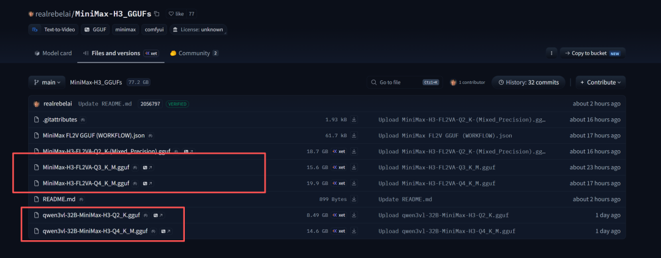The width and height of the screenshot is (661, 258).
Task: Open GGUF viewer icon for MiniMax-H3-FL2VA-Q3_K_M.gguf
Action: coord(147,167)
